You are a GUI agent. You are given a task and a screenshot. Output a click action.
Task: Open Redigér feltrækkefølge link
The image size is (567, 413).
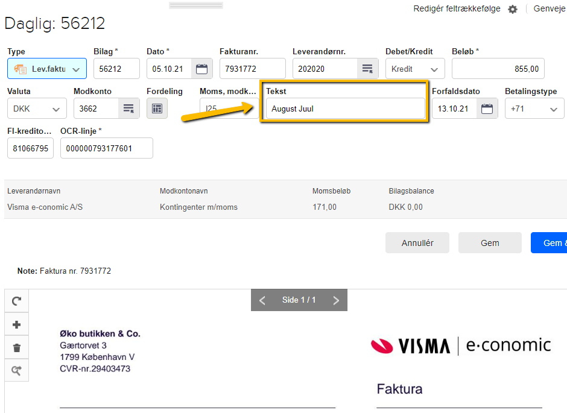pyautogui.click(x=457, y=9)
